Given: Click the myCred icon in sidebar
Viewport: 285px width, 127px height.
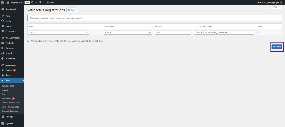Looking at the screenshot, I should [3, 123].
